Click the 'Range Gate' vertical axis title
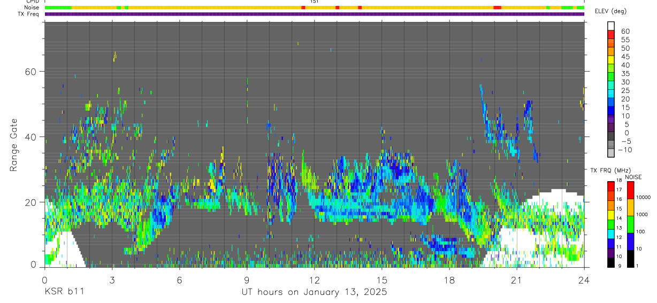 click(x=14, y=145)
